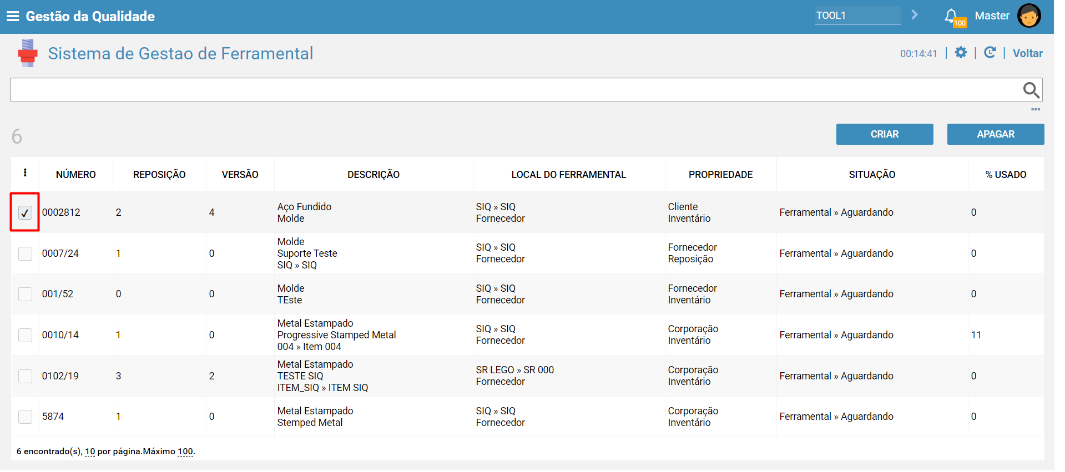Open tool number 0010/14
This screenshot has width=1065, height=472.
coord(60,335)
